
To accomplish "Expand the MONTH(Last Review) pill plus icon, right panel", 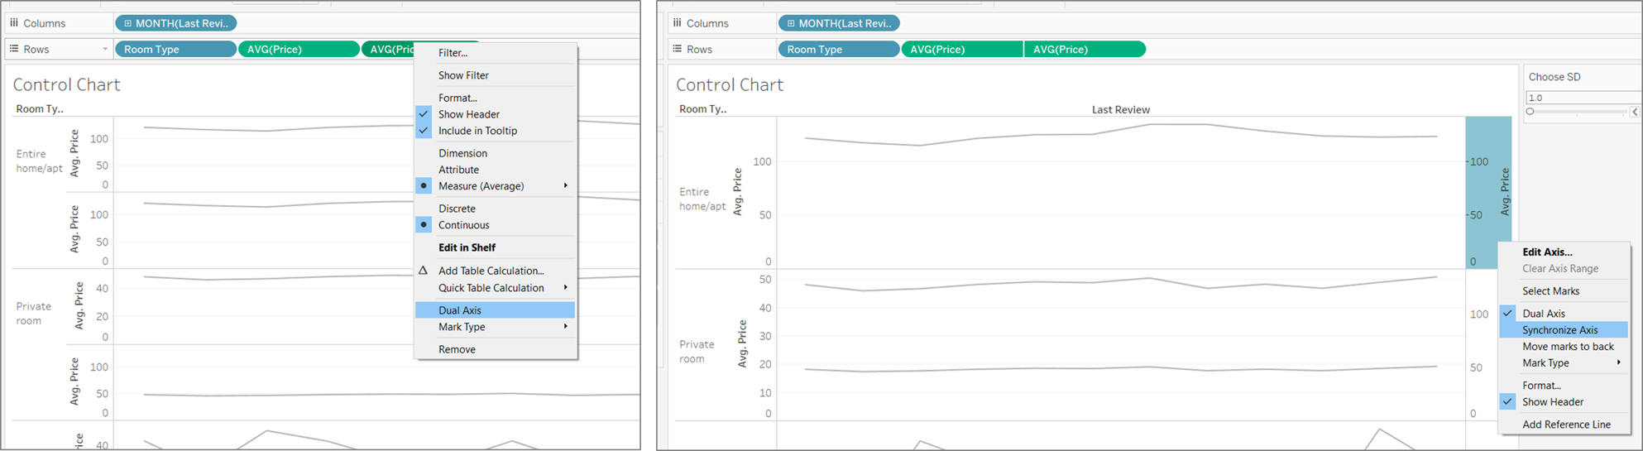I will [791, 23].
